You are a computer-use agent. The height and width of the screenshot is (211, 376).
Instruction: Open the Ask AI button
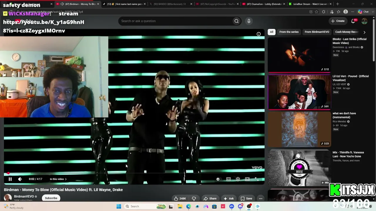coord(229,198)
